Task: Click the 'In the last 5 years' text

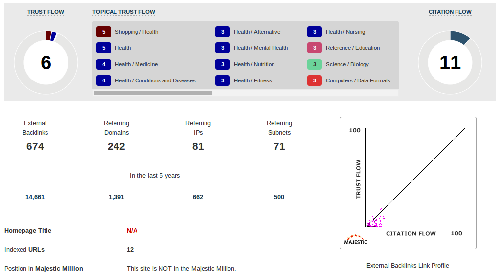Action: coord(155,176)
